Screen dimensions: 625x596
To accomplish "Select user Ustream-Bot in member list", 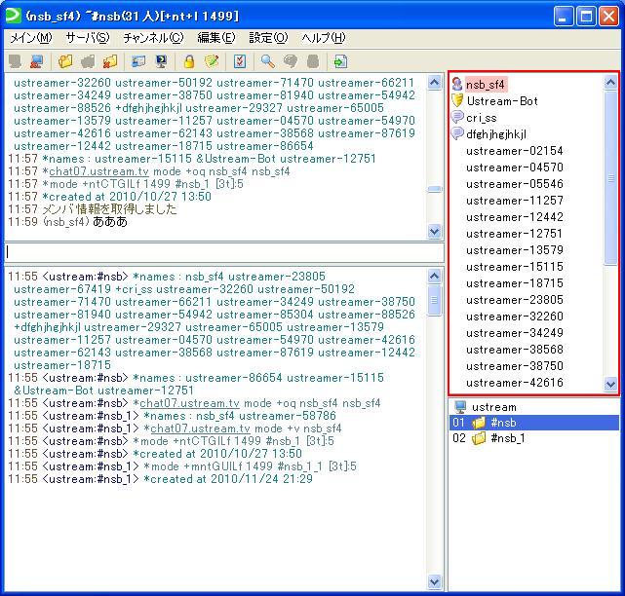I will [501, 101].
